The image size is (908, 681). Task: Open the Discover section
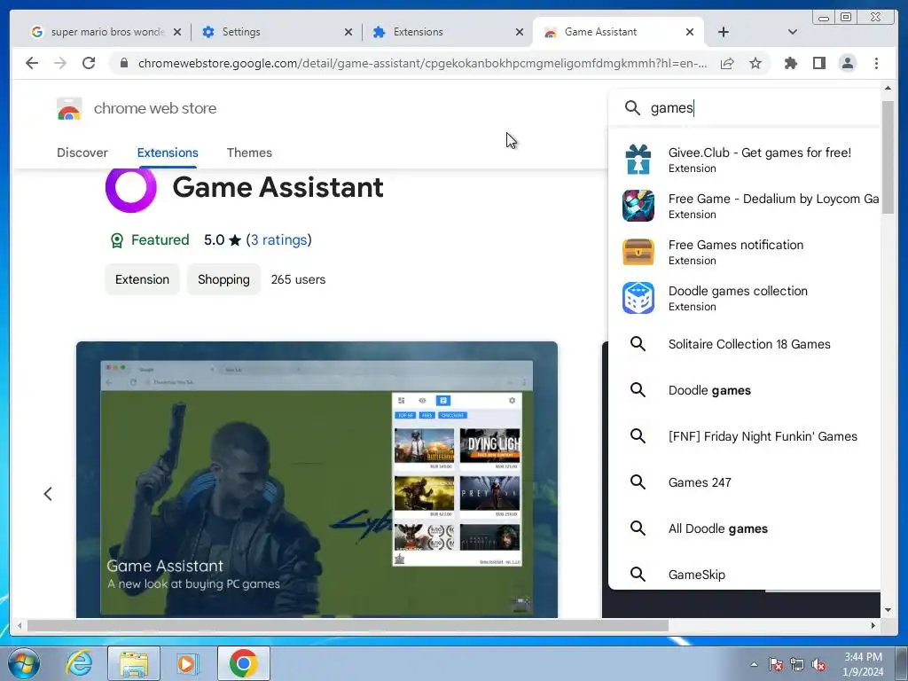[82, 153]
